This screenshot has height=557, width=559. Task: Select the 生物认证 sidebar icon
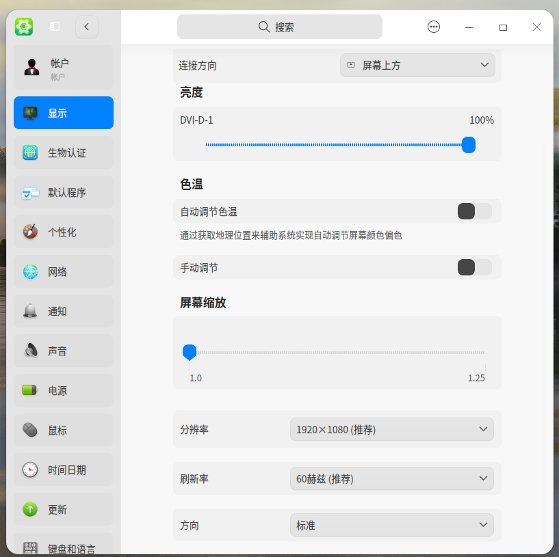[x=30, y=152]
